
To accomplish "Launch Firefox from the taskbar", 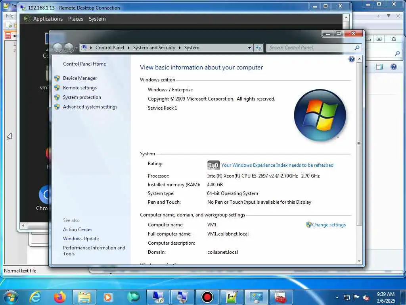I will [x=59, y=297].
